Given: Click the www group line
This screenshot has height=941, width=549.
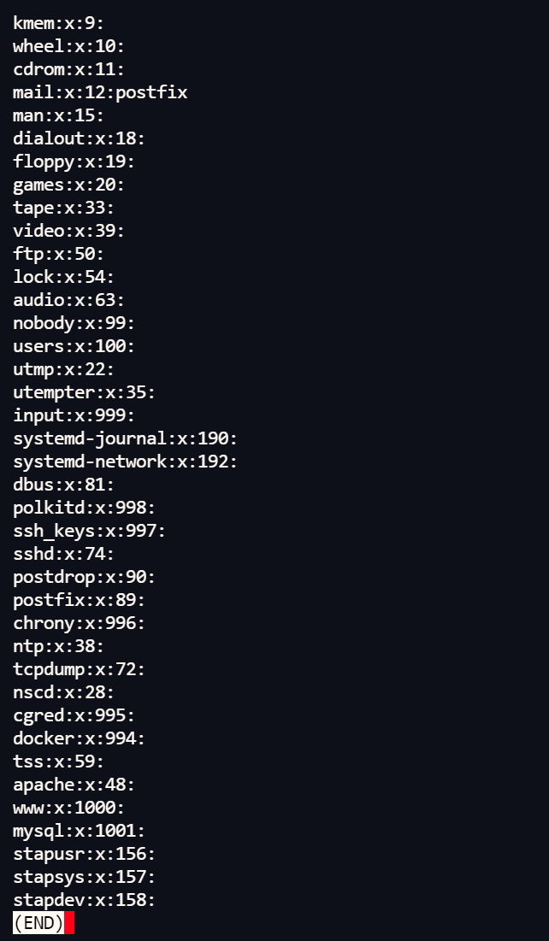Looking at the screenshot, I should [69, 808].
